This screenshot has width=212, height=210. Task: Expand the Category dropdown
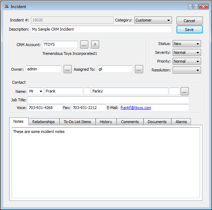tap(153, 20)
